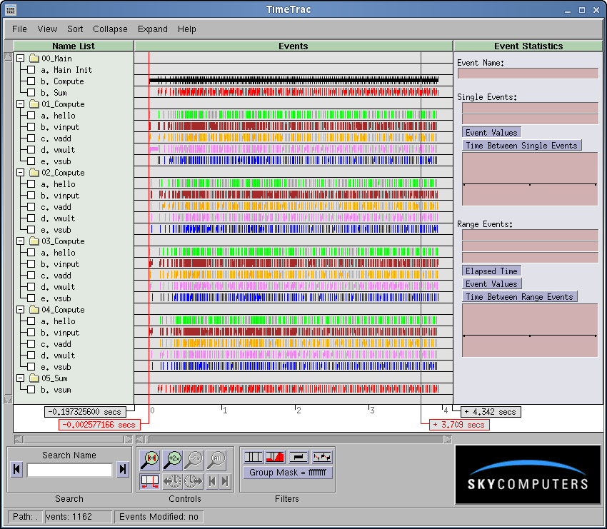The image size is (607, 529).
Task: Click the red +3.709 secs cursor label
Action: coord(459,425)
